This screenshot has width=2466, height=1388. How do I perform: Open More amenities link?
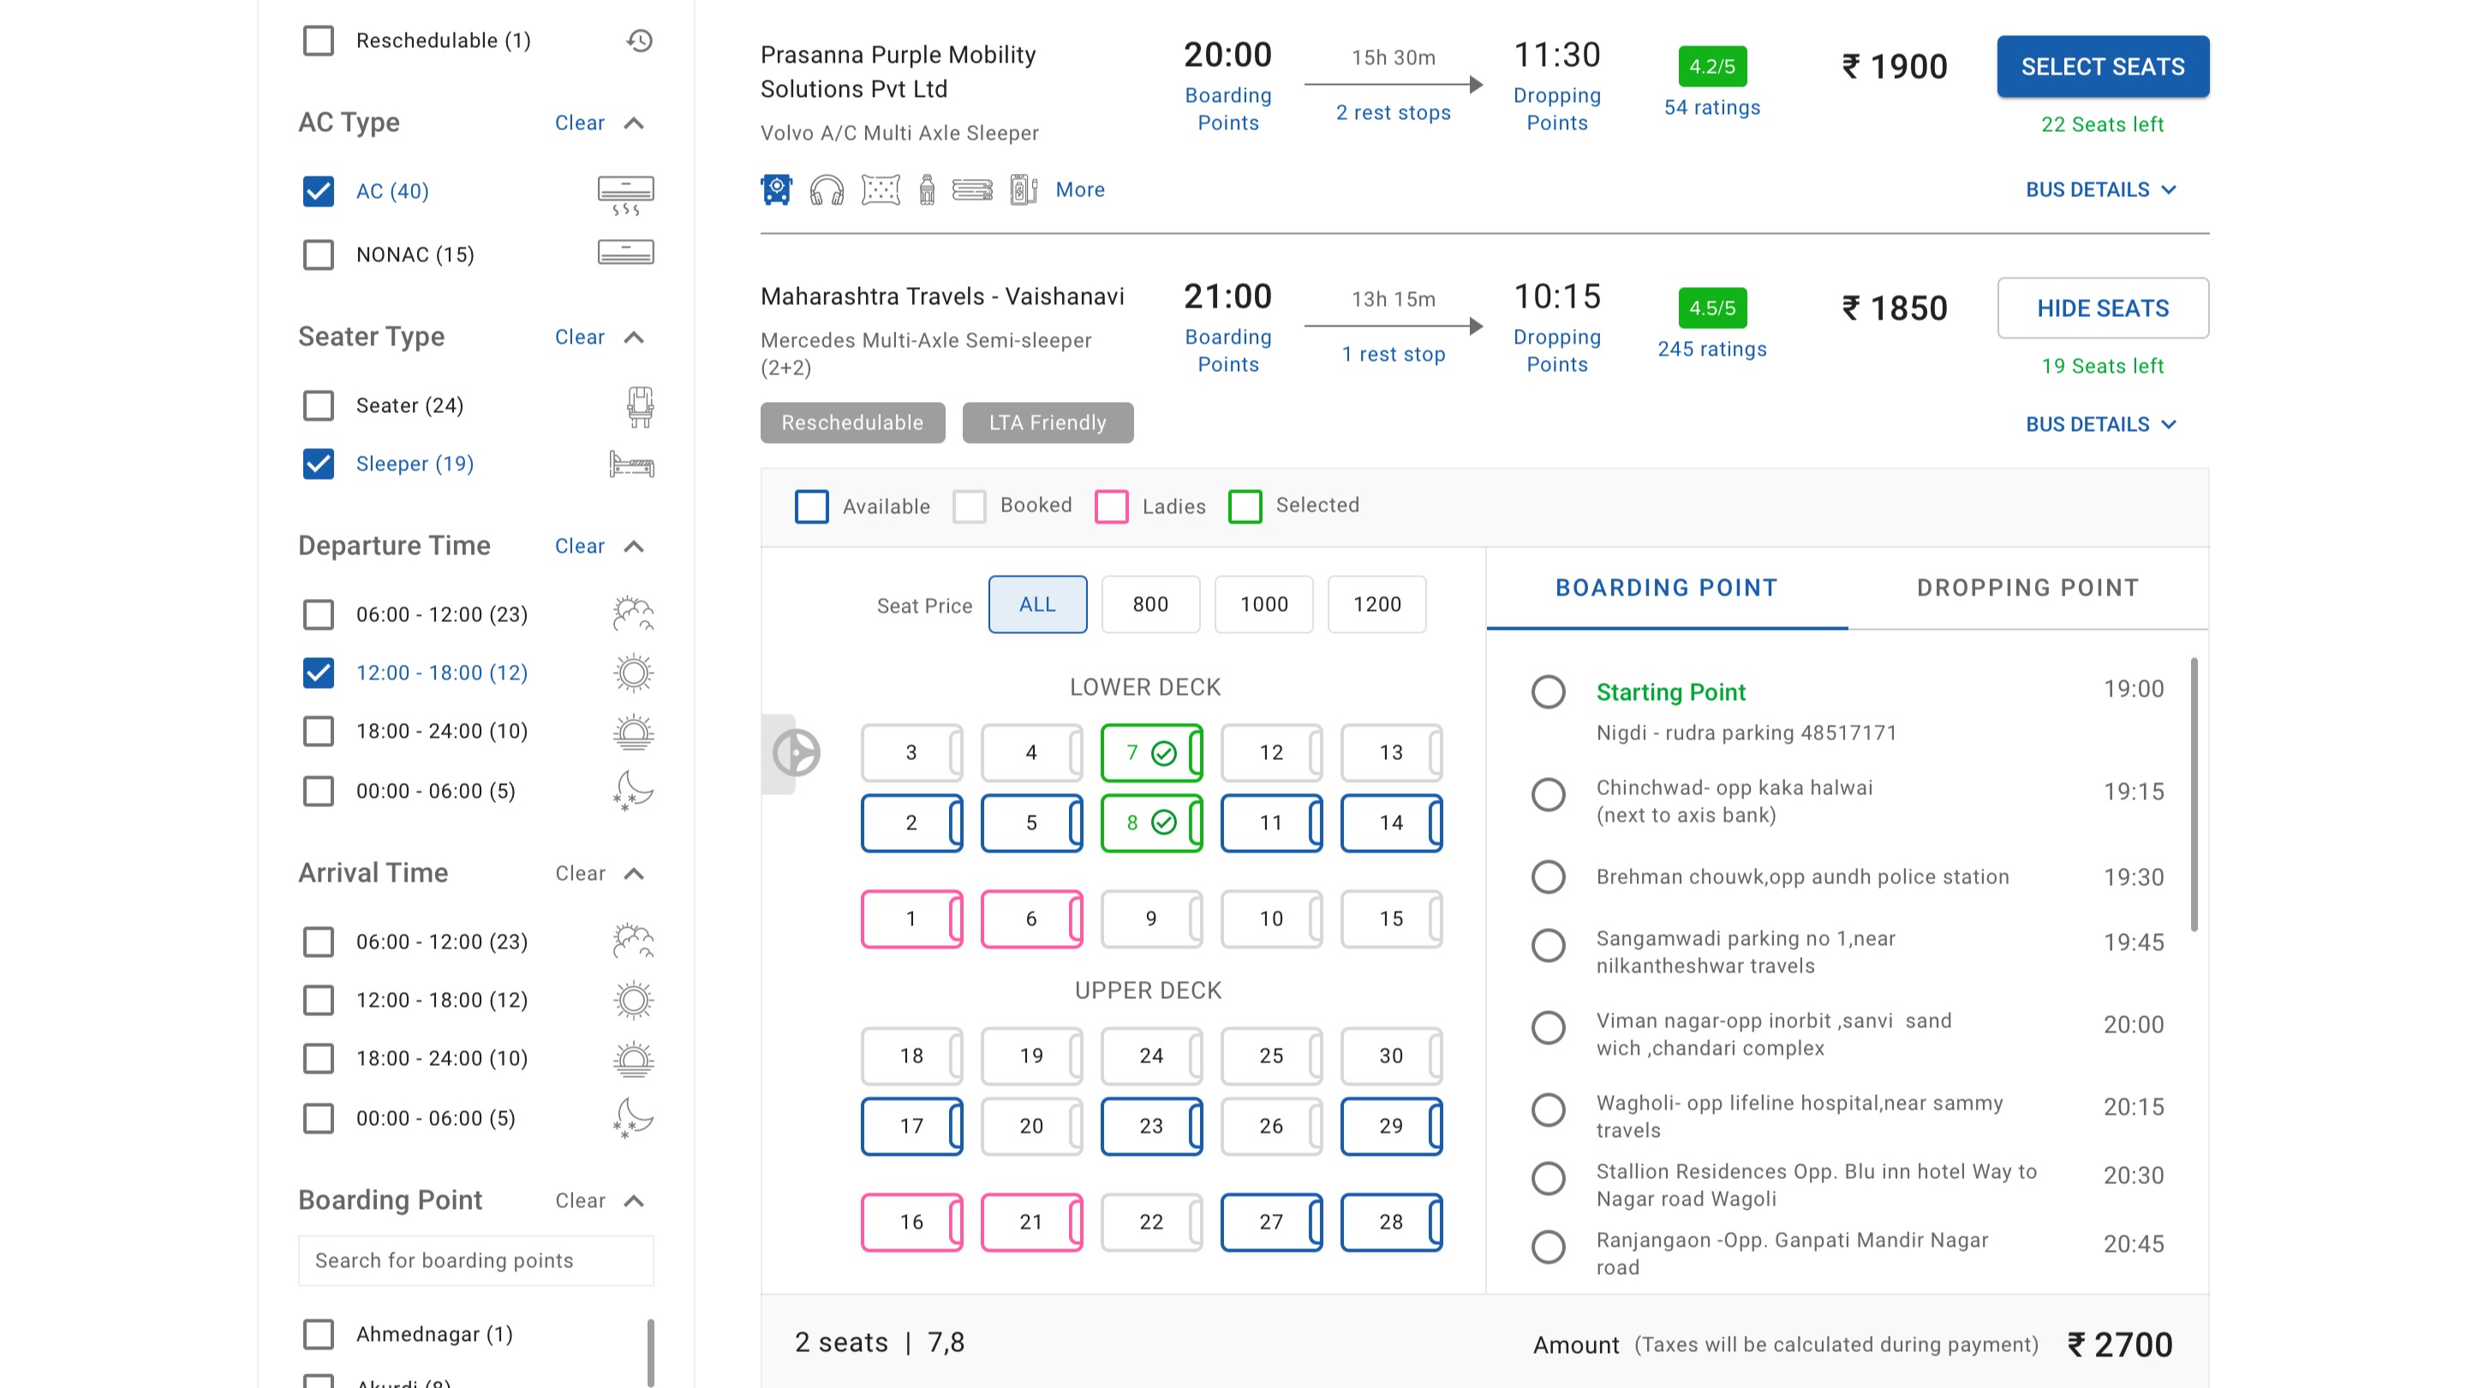tap(1080, 189)
